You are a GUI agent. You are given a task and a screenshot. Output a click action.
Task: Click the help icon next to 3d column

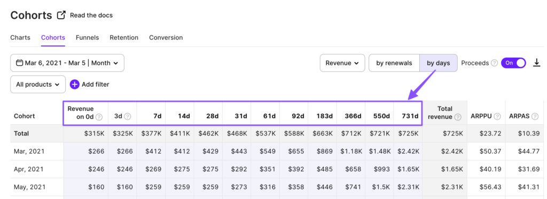(x=128, y=117)
